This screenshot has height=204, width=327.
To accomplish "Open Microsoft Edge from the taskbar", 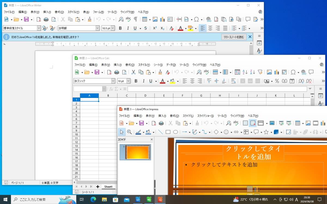I will coord(93,199).
